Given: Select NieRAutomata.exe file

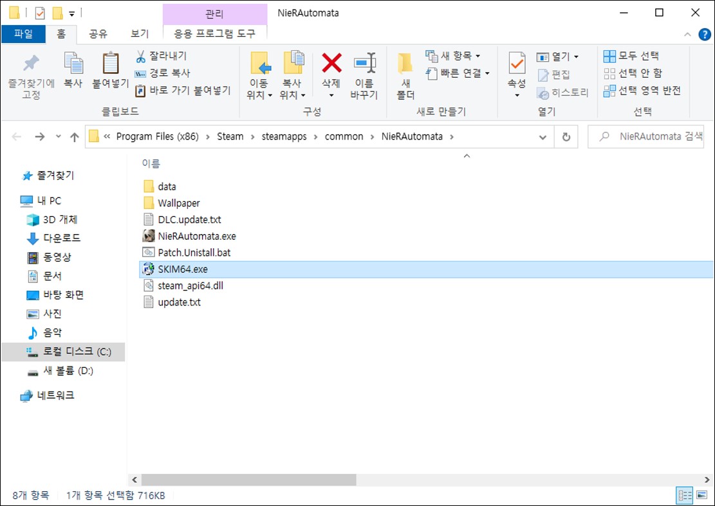Looking at the screenshot, I should (x=189, y=236).
